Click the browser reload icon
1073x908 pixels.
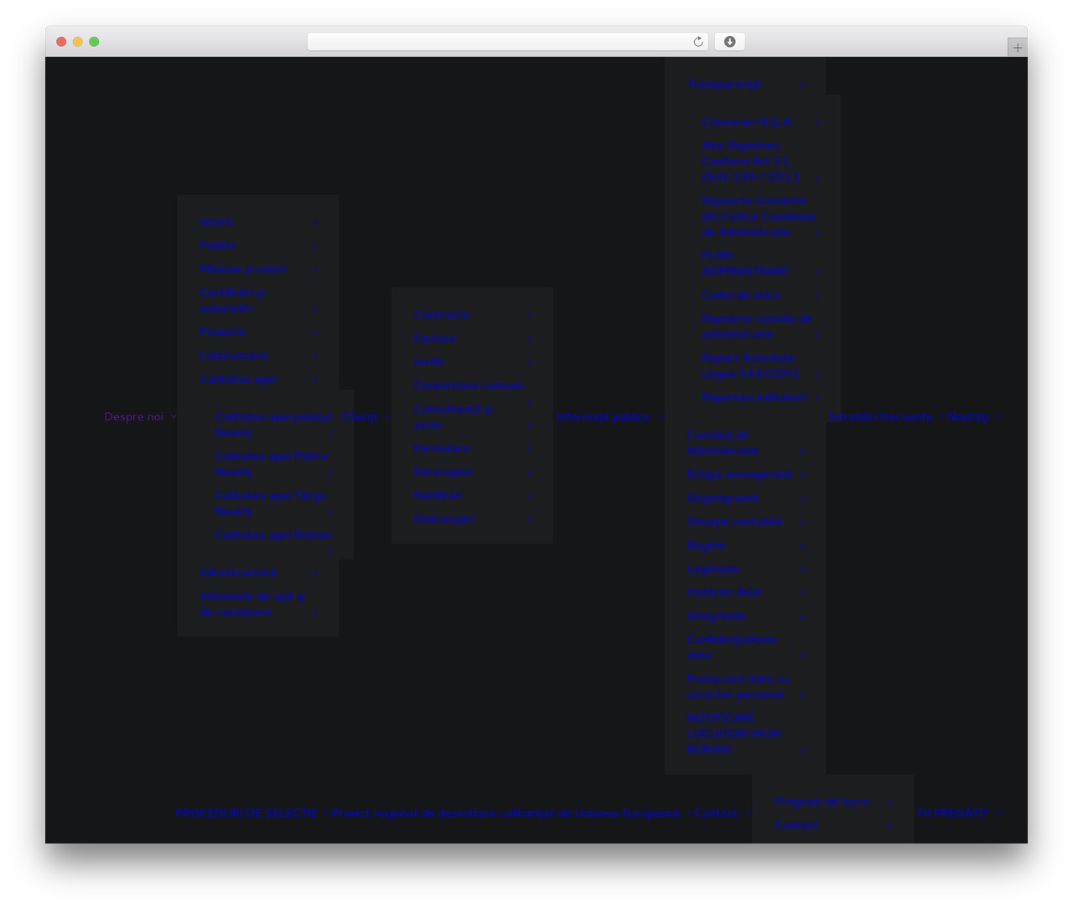pos(698,42)
